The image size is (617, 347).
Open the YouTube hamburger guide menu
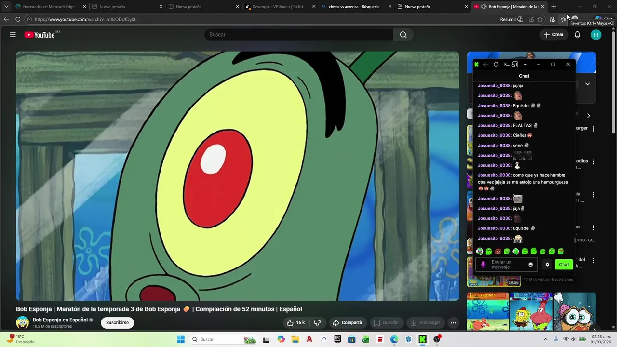13,35
